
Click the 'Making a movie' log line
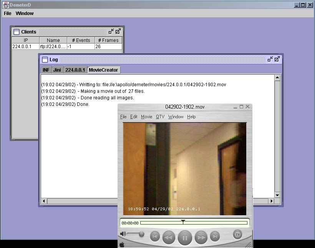tap(93, 91)
